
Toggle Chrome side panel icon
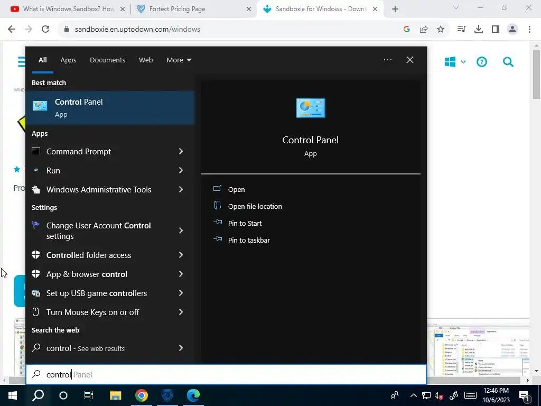pos(496,30)
